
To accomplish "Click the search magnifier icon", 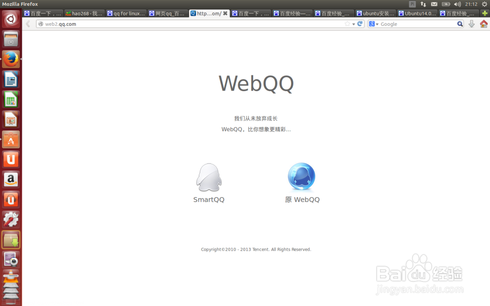I will (x=460, y=24).
